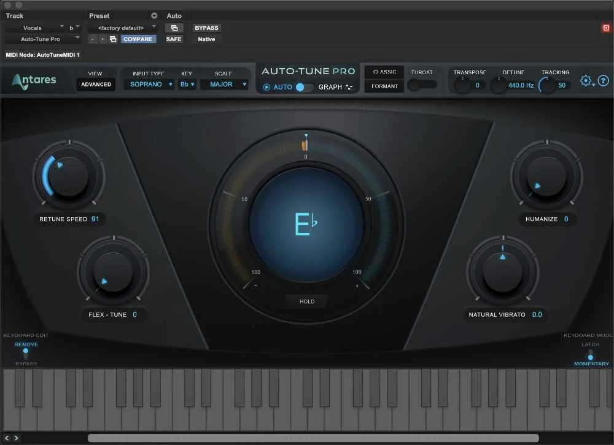Open the Input Type SOPRANO dropdown
The height and width of the screenshot is (445, 614).
coord(149,84)
